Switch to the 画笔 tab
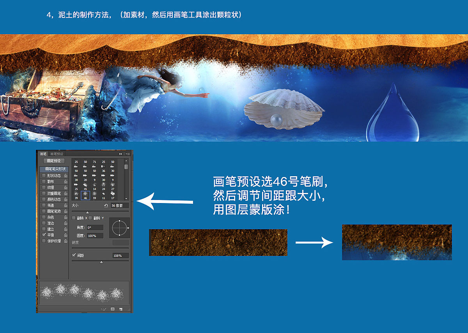468x333 pixels. click(x=43, y=154)
